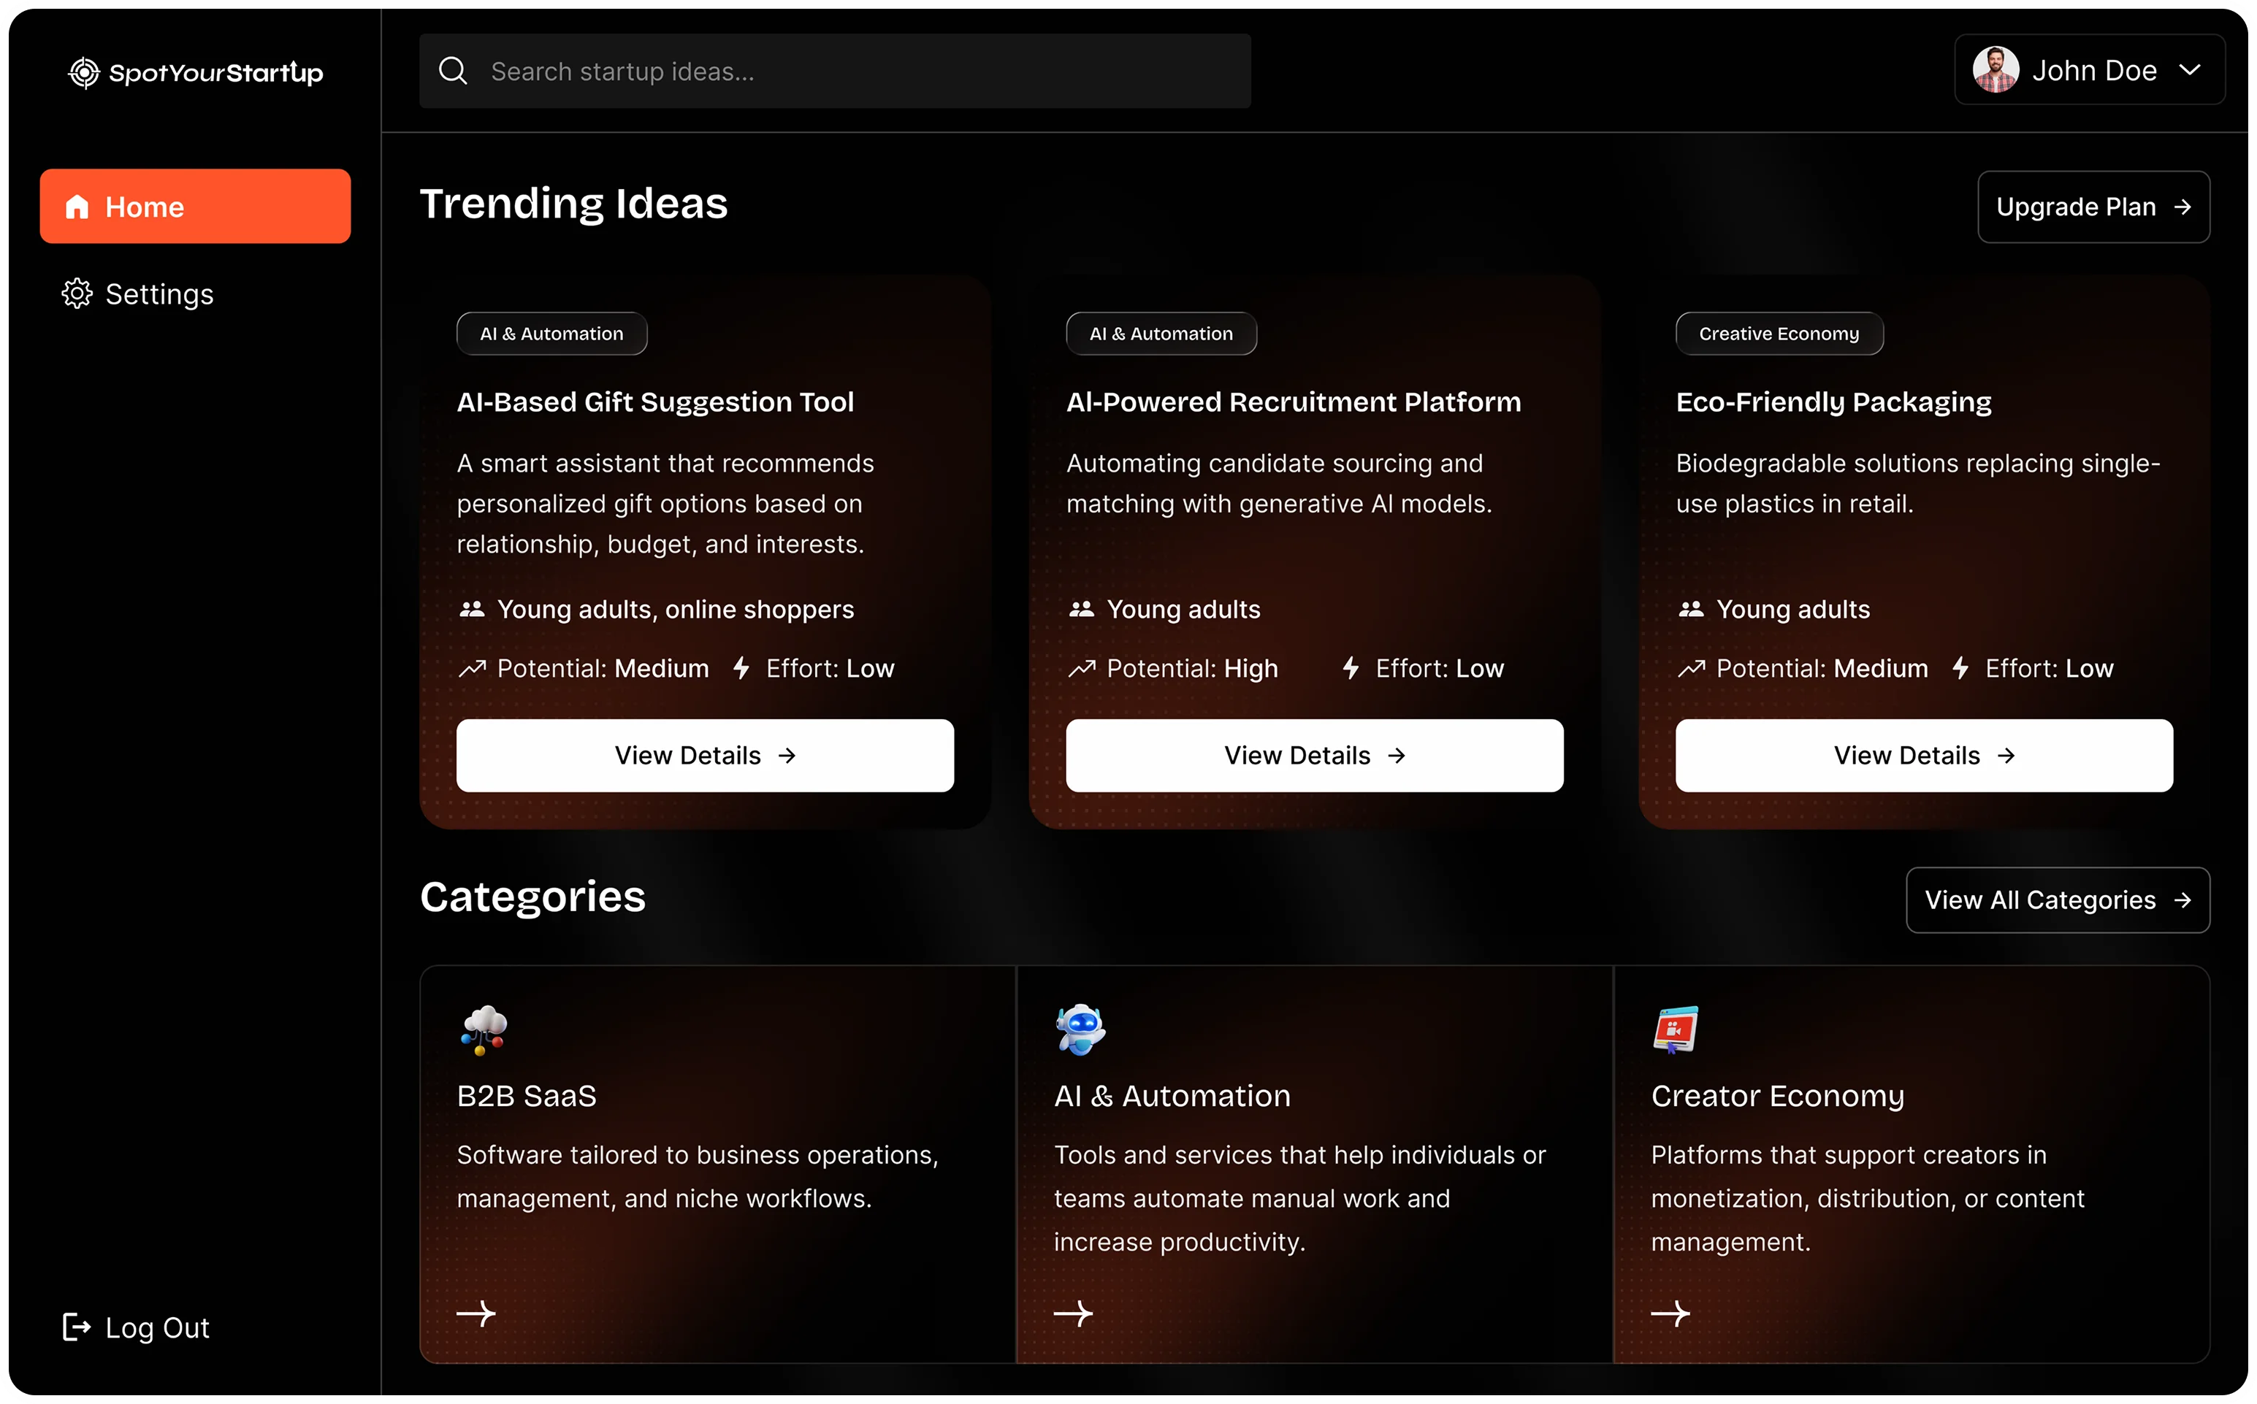Image resolution: width=2257 pixels, height=1404 pixels.
Task: Click inside the search startup ideas field
Action: click(836, 71)
